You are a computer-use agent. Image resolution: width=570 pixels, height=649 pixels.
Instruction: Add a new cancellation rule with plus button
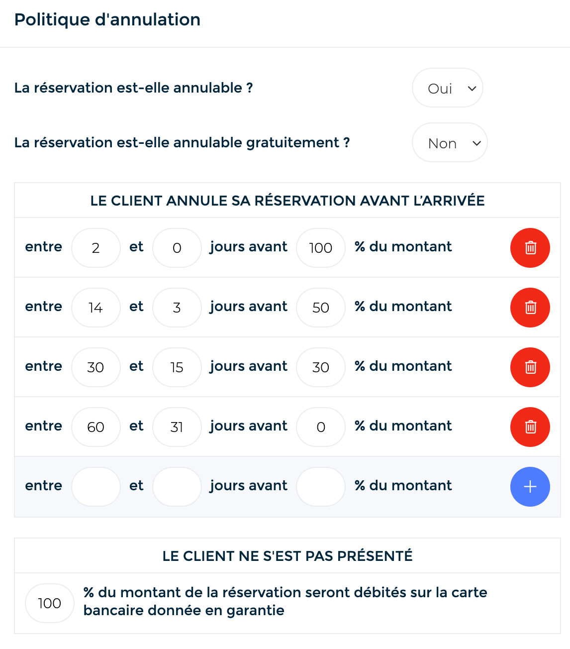click(x=530, y=487)
